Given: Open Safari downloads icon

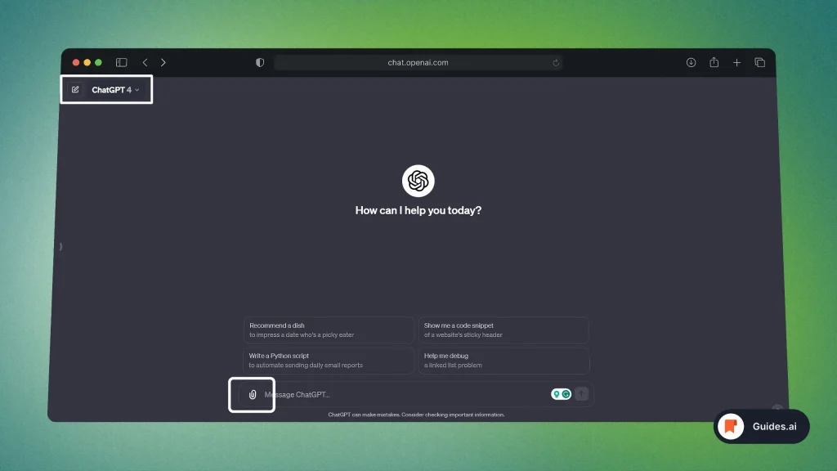Looking at the screenshot, I should click(691, 62).
